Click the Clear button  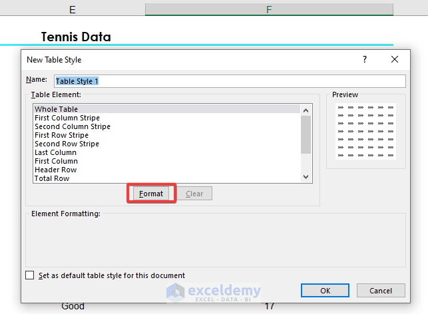coord(194,194)
